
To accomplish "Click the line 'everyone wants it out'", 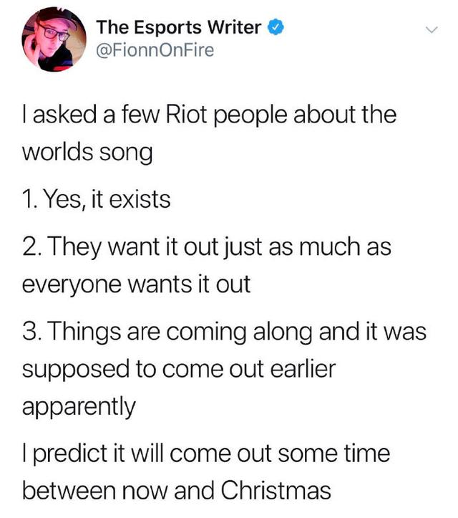I will [x=137, y=284].
